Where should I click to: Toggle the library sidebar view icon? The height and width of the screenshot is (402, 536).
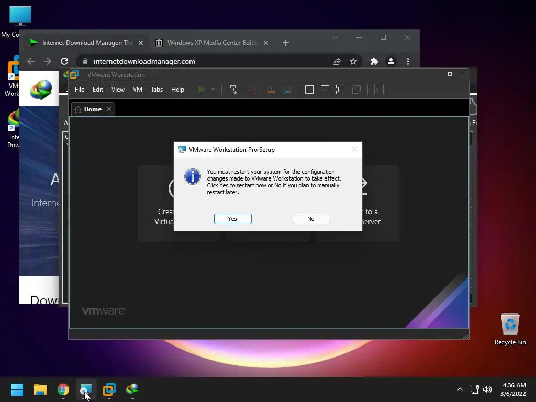(309, 90)
